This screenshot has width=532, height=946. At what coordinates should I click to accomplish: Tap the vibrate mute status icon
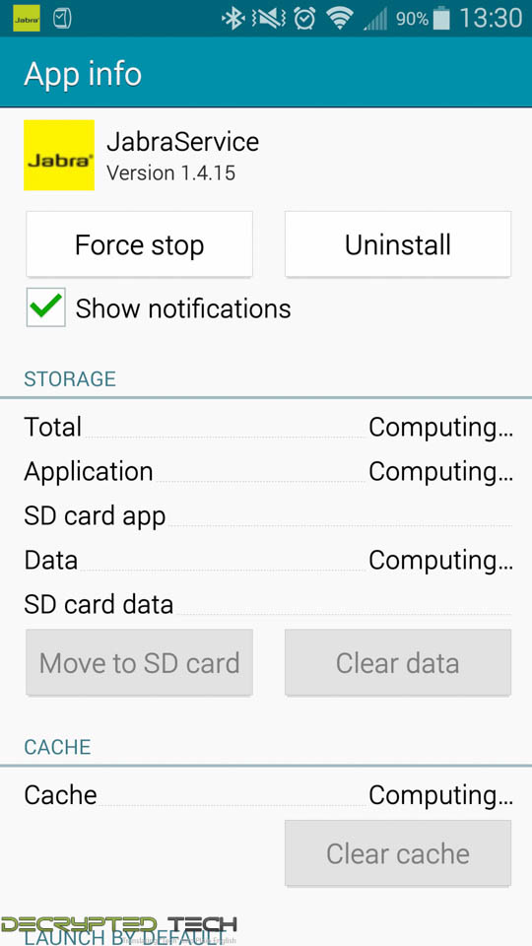[268, 19]
